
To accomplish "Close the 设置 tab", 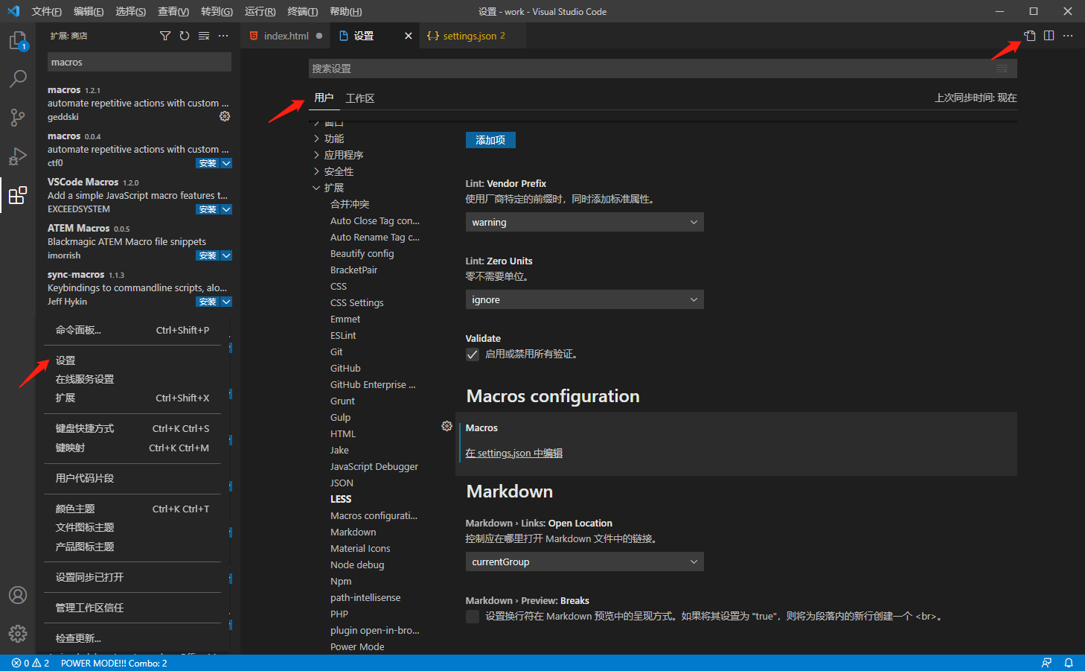I will (x=408, y=36).
